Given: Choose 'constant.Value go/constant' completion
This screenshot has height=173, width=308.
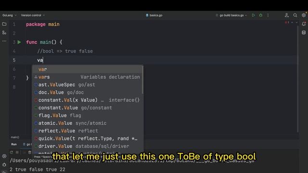Looking at the screenshot, I should 87,108.
